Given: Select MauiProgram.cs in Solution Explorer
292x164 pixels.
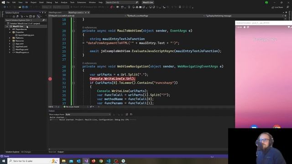Looking at the screenshot, I should click(x=22, y=52).
